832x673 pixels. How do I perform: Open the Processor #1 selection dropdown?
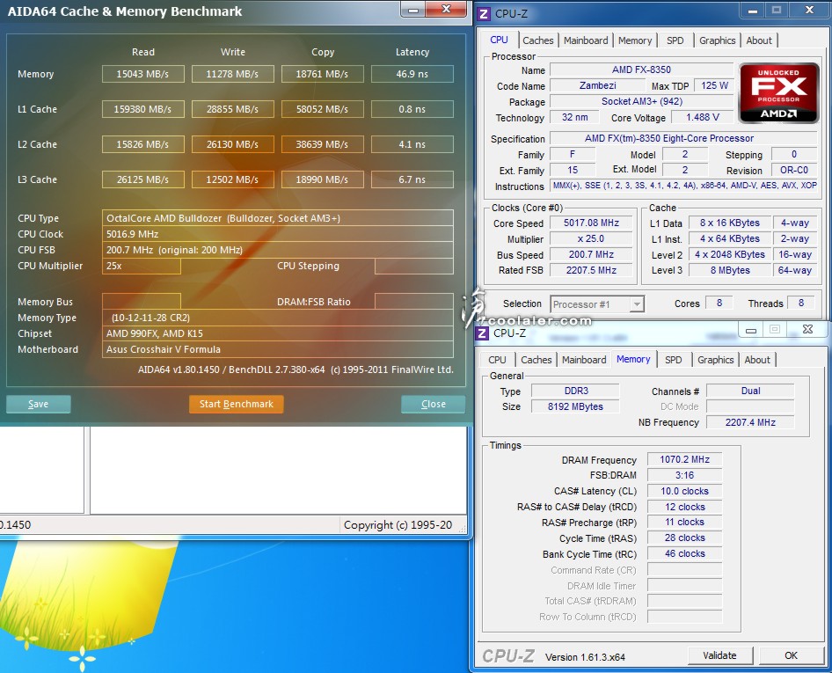coord(597,304)
